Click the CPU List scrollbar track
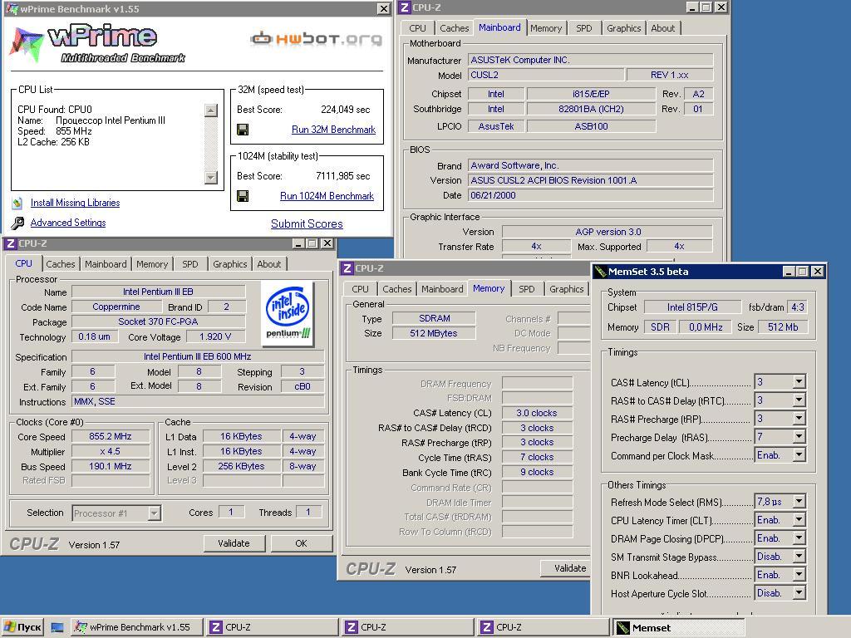This screenshot has height=638, width=851. (211, 144)
